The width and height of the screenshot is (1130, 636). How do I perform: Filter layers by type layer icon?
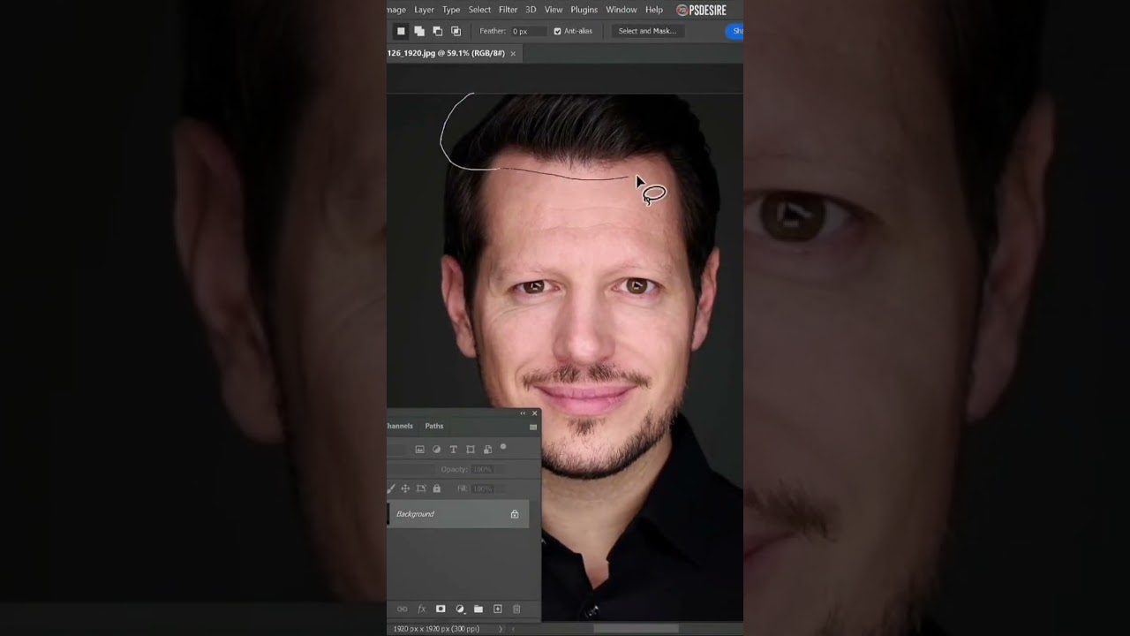[x=454, y=450]
